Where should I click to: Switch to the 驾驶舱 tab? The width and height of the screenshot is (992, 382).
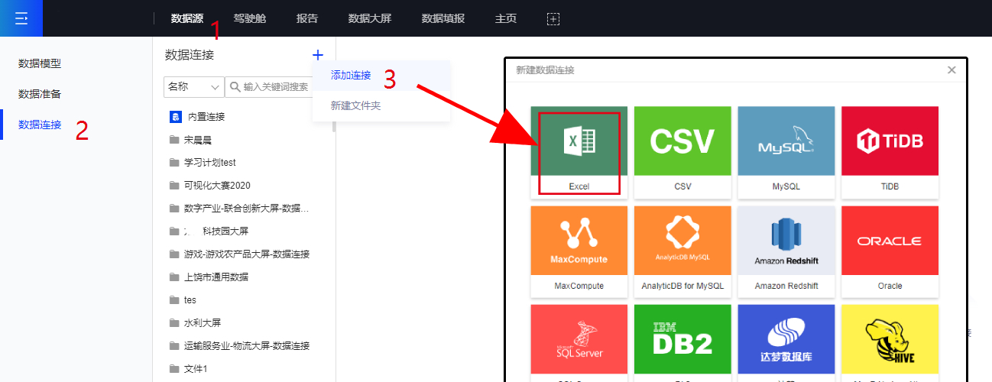pyautogui.click(x=249, y=18)
